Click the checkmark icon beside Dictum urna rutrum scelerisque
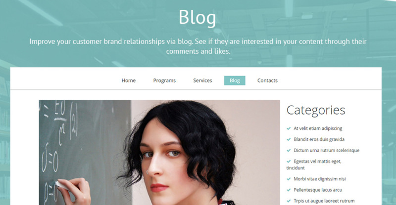396x205 pixels. point(289,151)
